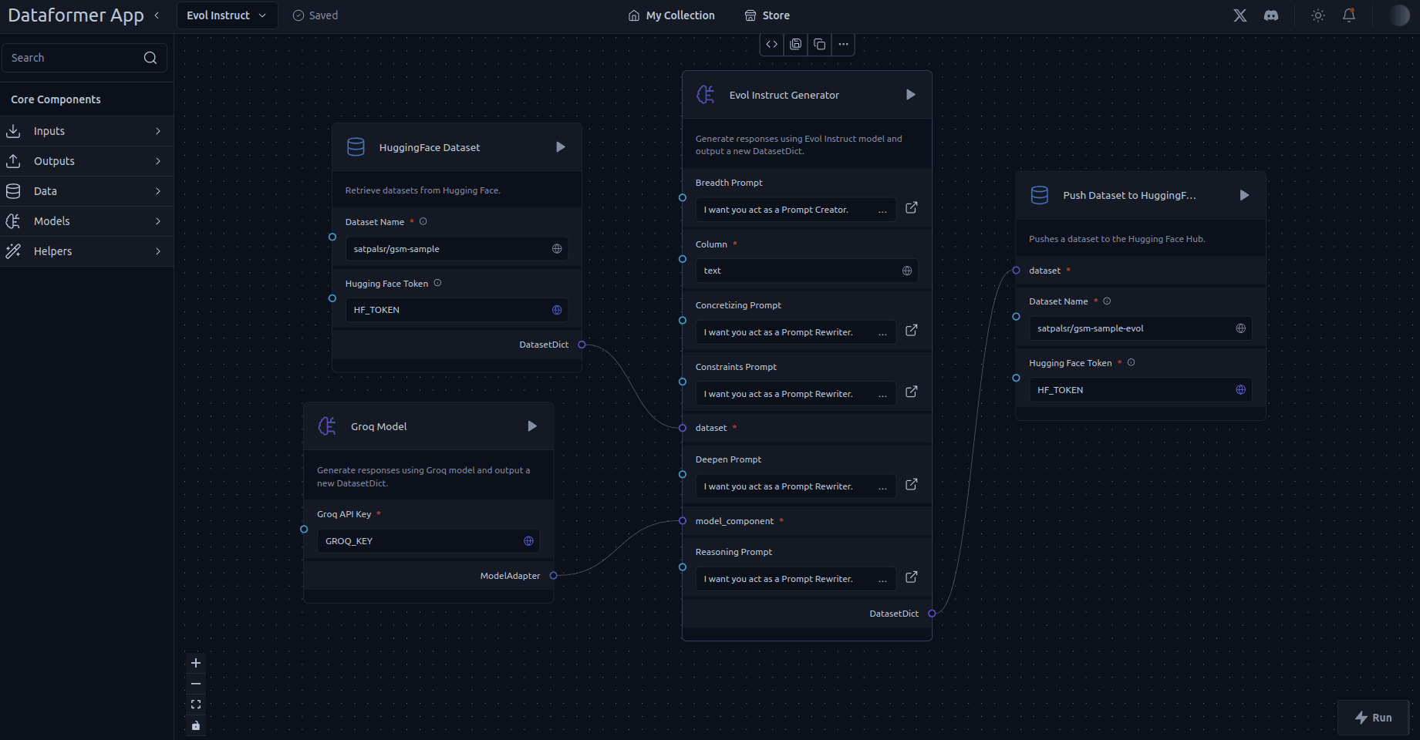Run the Groq Model node
1420x740 pixels.
pyautogui.click(x=532, y=426)
